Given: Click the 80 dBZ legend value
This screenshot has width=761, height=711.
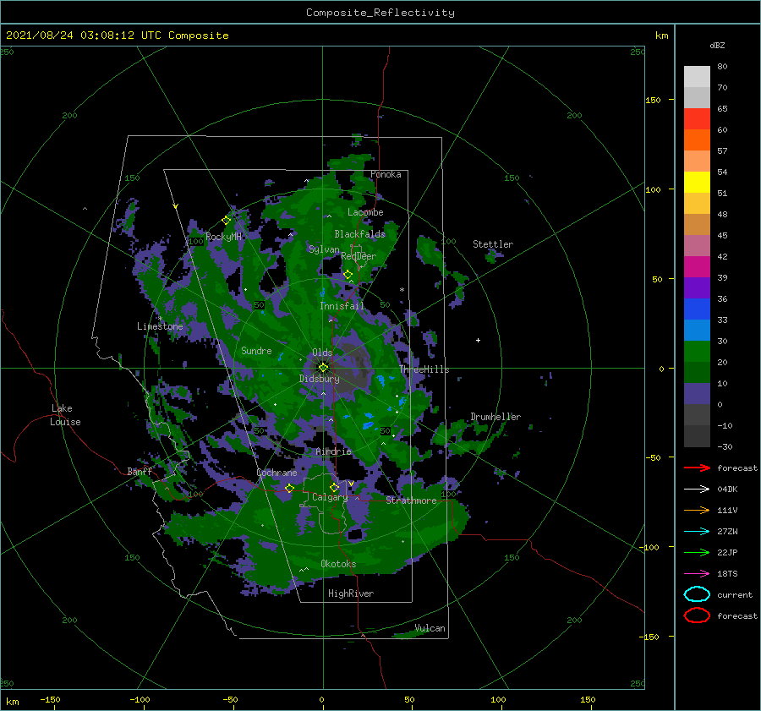Looking at the screenshot, I should (x=722, y=67).
